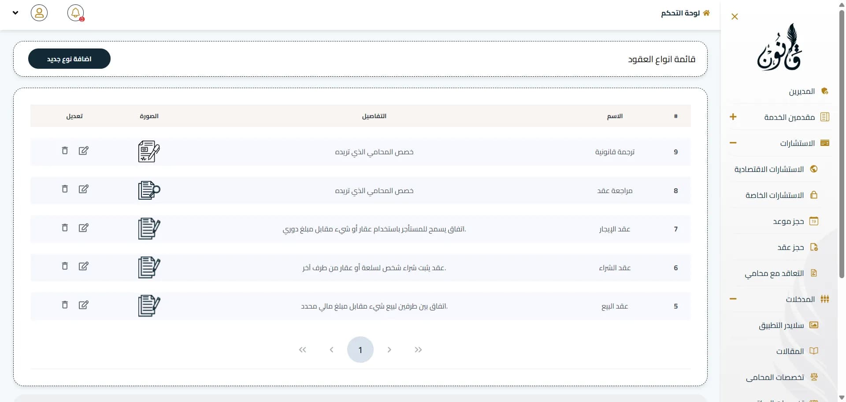Delete the عقد البيع row

tap(65, 305)
